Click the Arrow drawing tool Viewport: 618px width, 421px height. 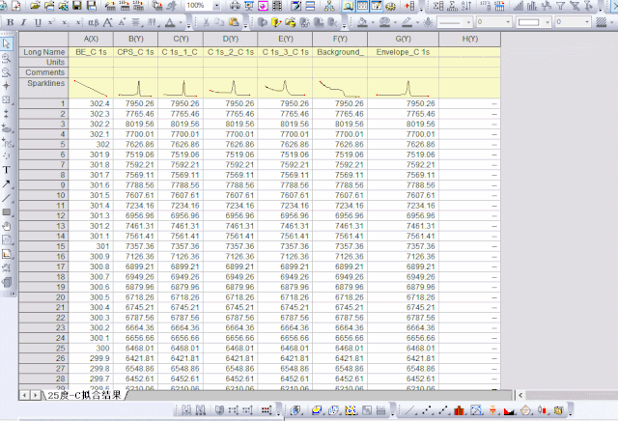pos(7,183)
